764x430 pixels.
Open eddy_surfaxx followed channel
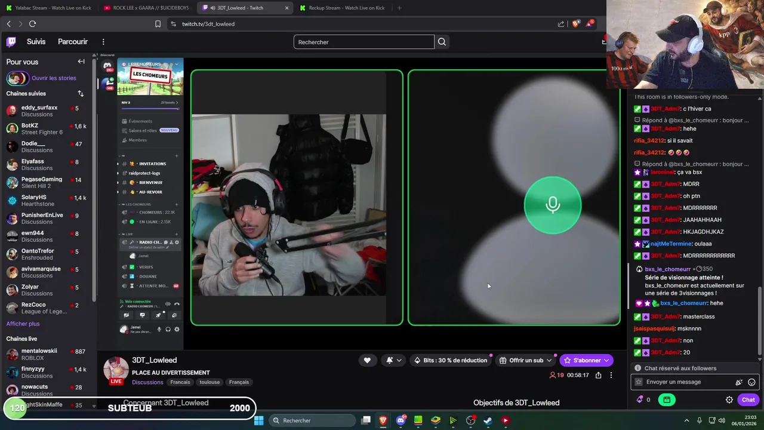point(48,111)
